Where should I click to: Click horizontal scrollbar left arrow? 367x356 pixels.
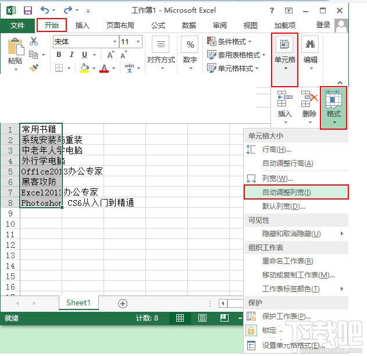click(223, 304)
